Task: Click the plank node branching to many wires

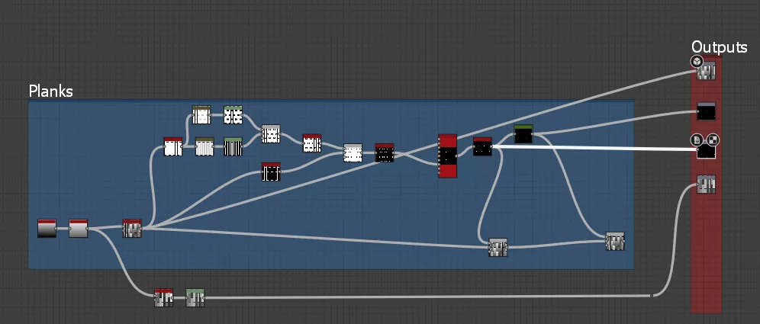Action: 132,228
